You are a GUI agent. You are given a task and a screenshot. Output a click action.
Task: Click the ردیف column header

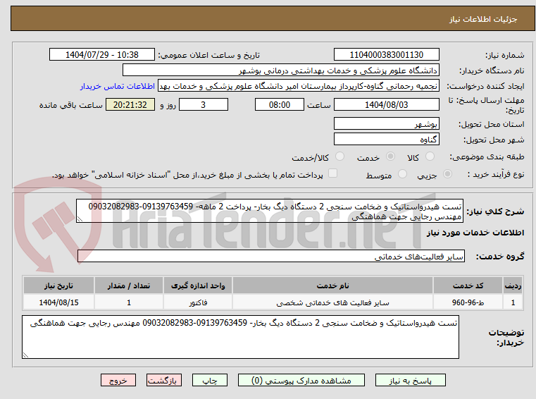[513, 286]
